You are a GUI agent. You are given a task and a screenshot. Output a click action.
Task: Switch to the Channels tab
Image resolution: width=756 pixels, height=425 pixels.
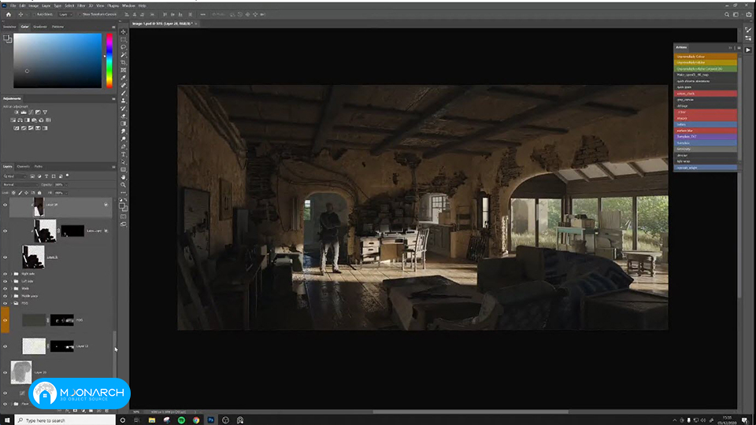[x=23, y=167]
